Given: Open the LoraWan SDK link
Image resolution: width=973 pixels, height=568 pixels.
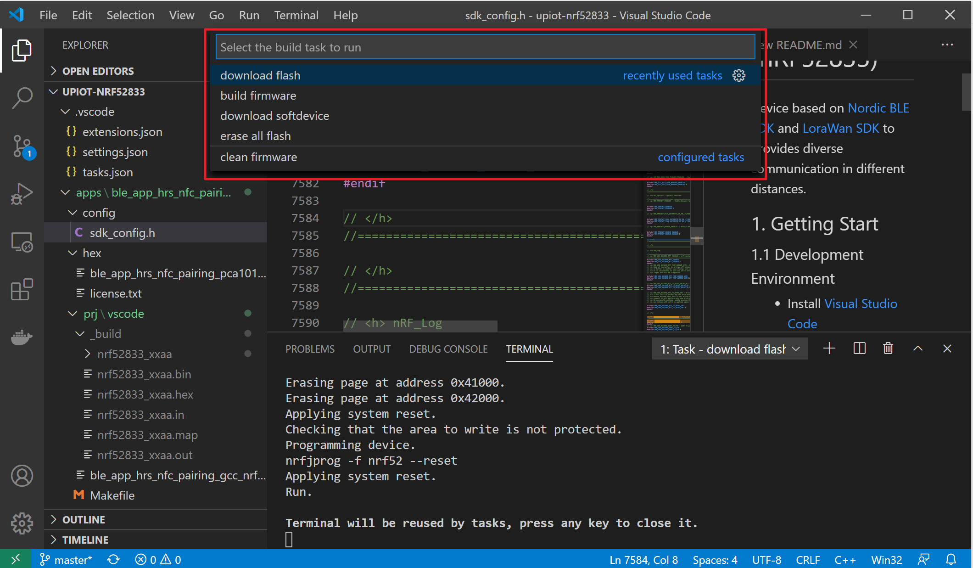Looking at the screenshot, I should point(840,128).
